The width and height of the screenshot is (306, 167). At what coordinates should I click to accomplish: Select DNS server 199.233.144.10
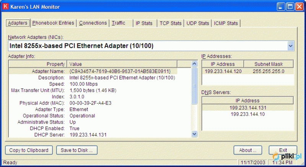pyautogui.click(x=248, y=114)
